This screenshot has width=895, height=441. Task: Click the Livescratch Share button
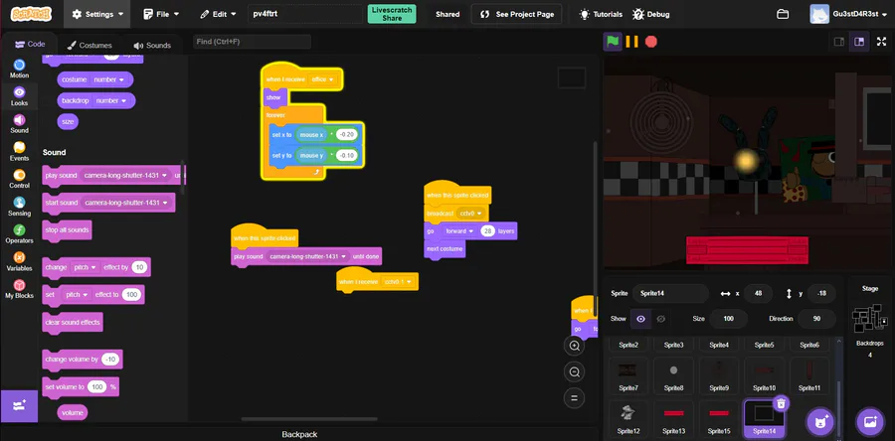(392, 14)
